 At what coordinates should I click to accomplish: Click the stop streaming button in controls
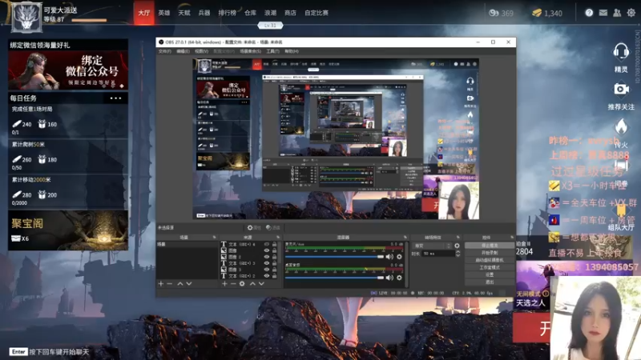(x=490, y=246)
